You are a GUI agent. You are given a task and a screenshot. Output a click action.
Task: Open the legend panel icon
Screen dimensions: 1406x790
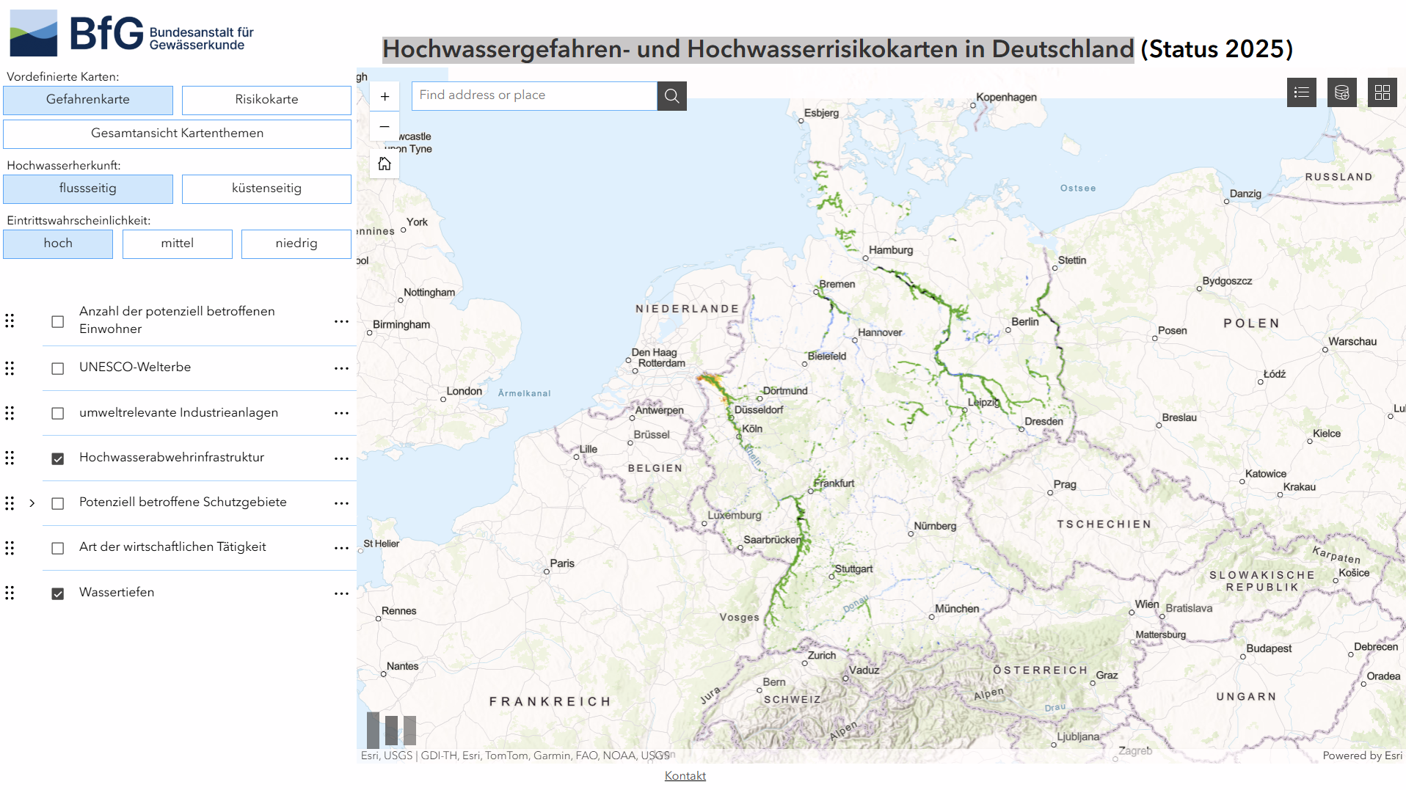[x=1301, y=92]
